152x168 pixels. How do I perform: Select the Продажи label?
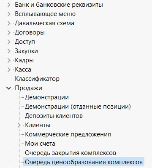[x=28, y=88]
